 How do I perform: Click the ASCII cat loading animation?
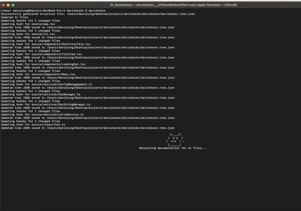click(x=175, y=140)
